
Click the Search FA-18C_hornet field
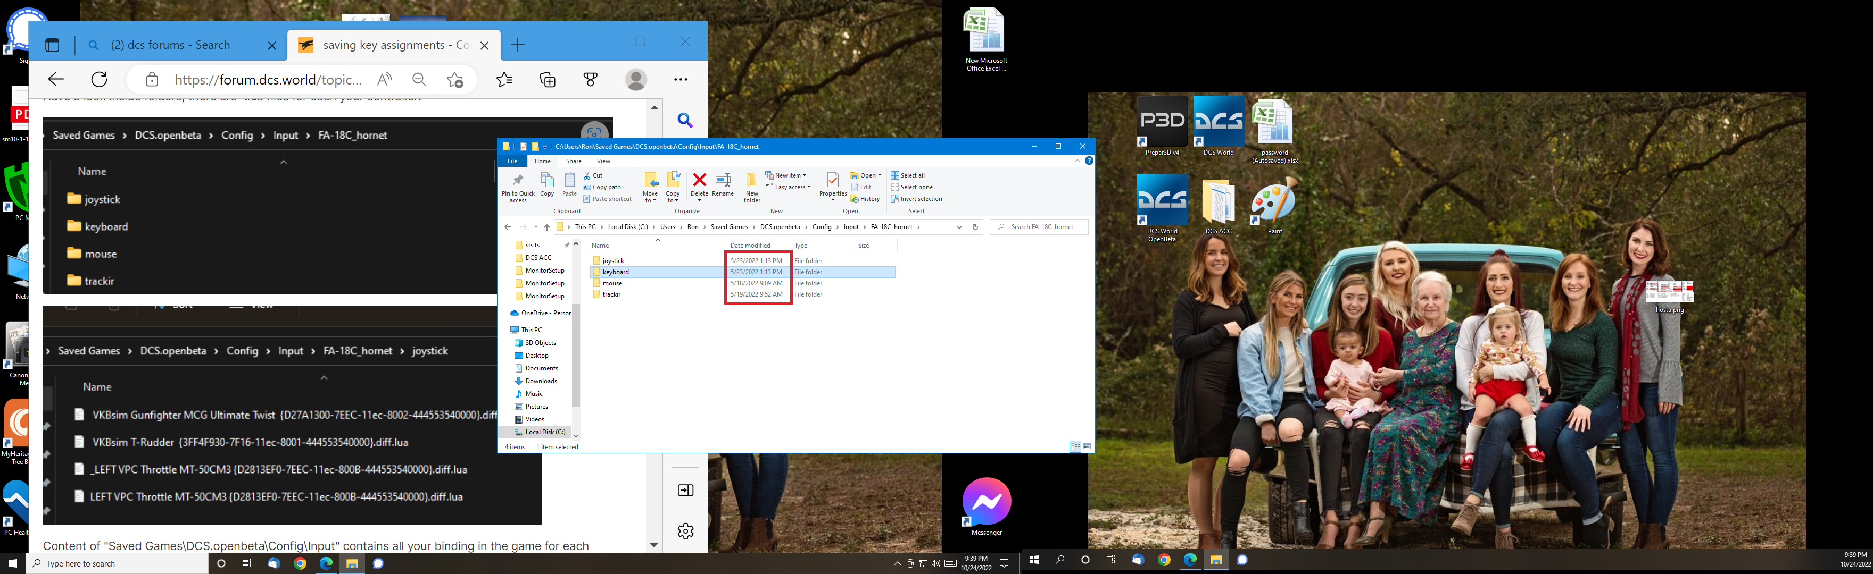(1040, 227)
